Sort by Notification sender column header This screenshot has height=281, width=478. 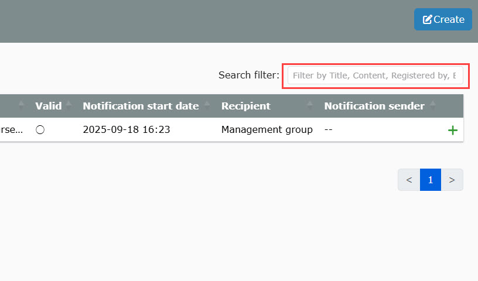(374, 106)
